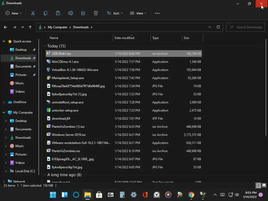268x201 pixels.
Task: Go forward with the right arrow
Action: pyautogui.click(x=15, y=27)
